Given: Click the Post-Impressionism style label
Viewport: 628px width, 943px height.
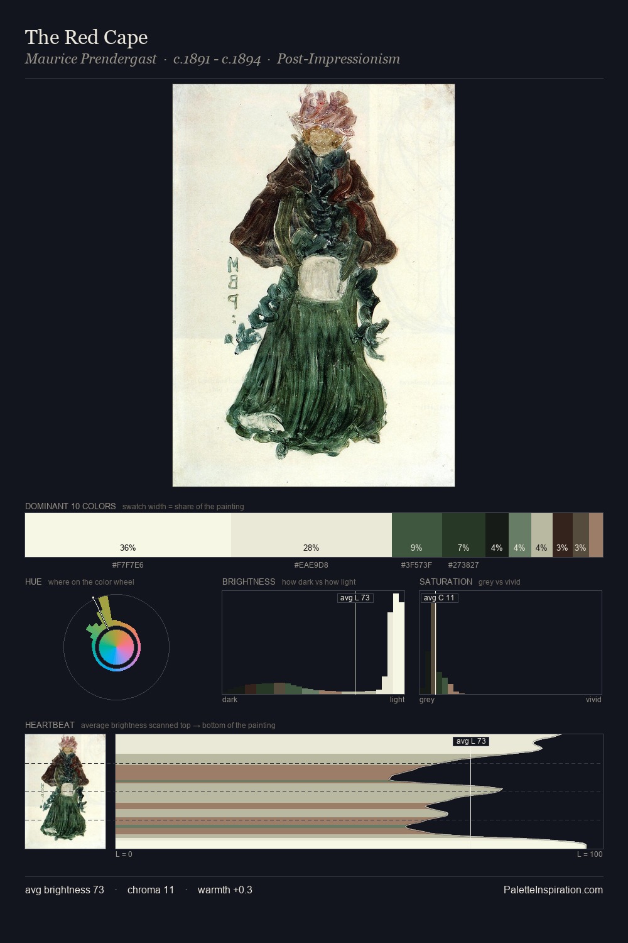Looking at the screenshot, I should (338, 59).
